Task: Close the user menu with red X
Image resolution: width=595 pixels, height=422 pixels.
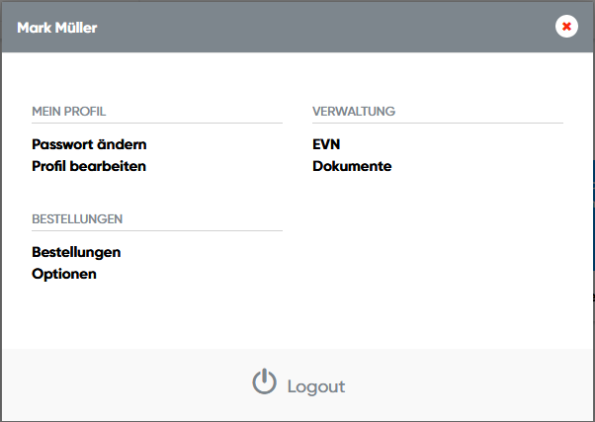Action: [x=566, y=27]
